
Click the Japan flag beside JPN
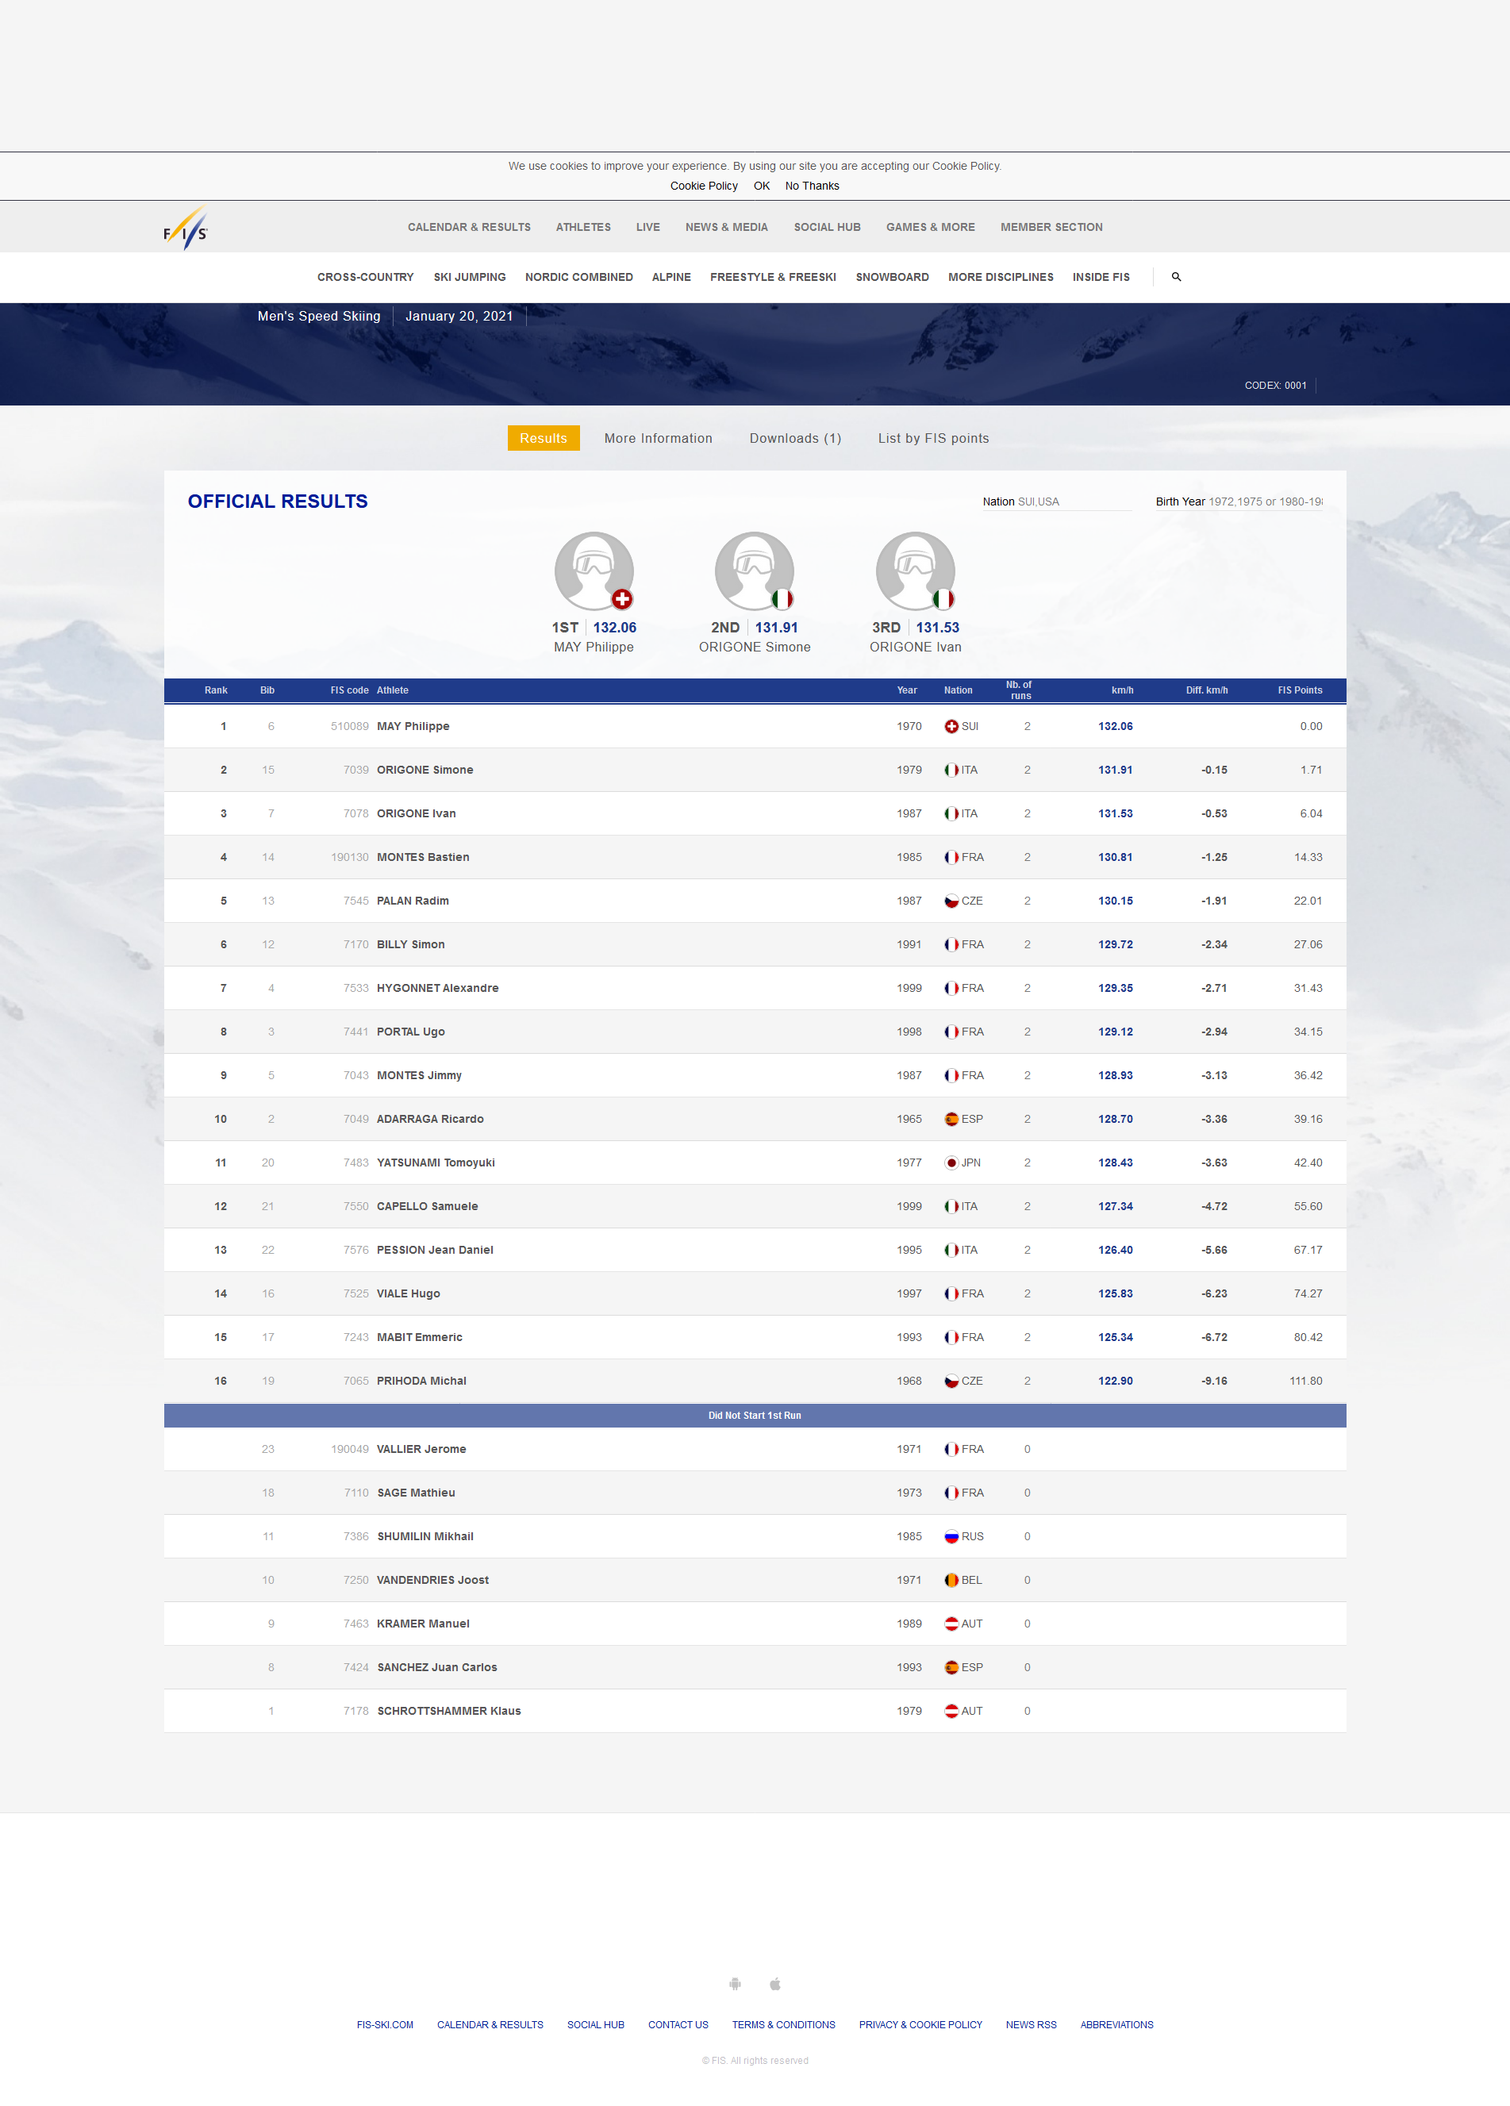(x=951, y=1163)
